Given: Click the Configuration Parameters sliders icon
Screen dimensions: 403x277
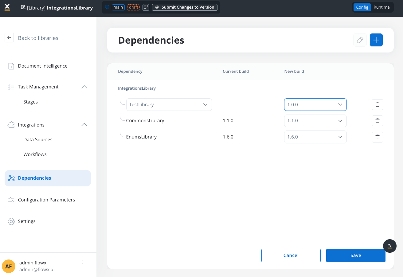Looking at the screenshot, I should click(11, 200).
